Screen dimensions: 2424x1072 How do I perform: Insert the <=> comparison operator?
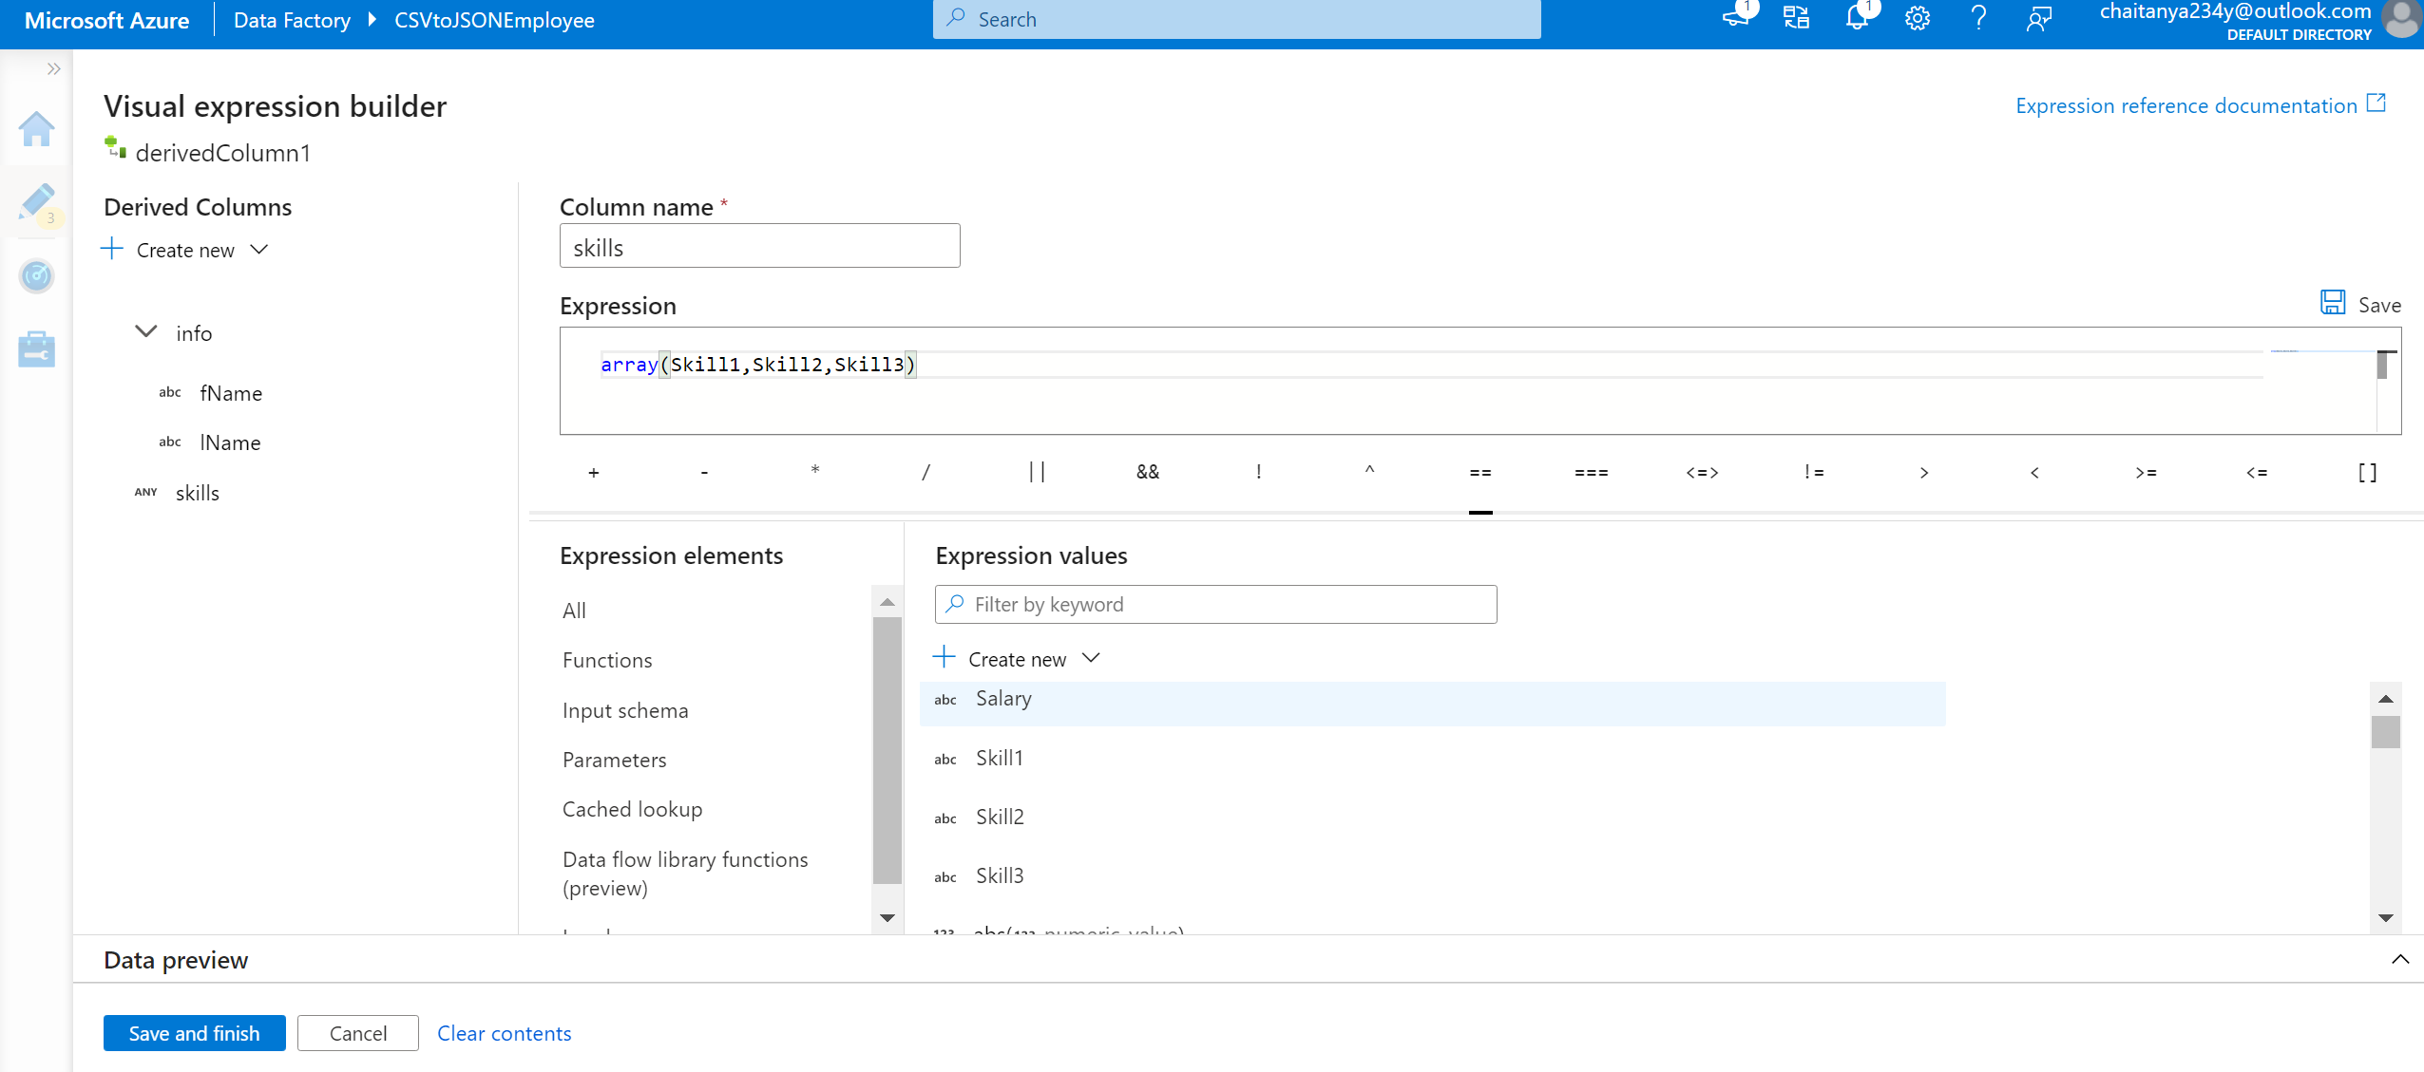click(1702, 473)
